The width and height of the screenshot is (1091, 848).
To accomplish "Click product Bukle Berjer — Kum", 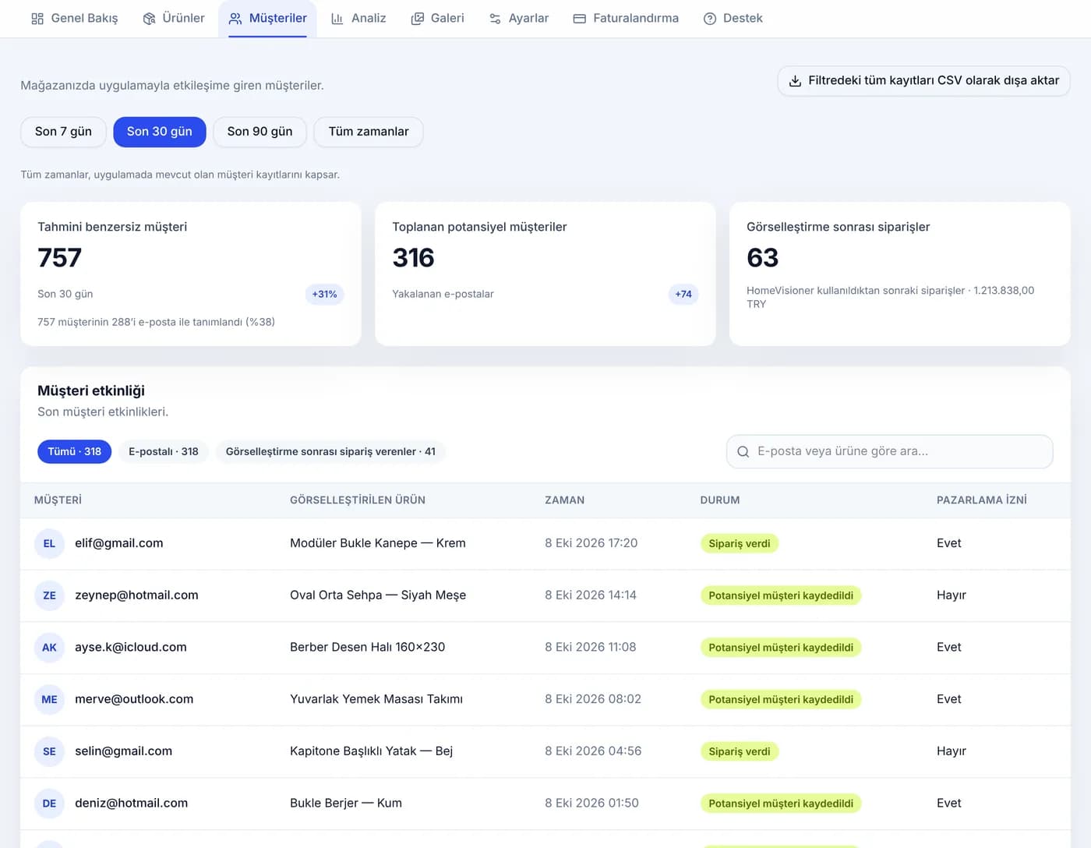I will pyautogui.click(x=346, y=803).
